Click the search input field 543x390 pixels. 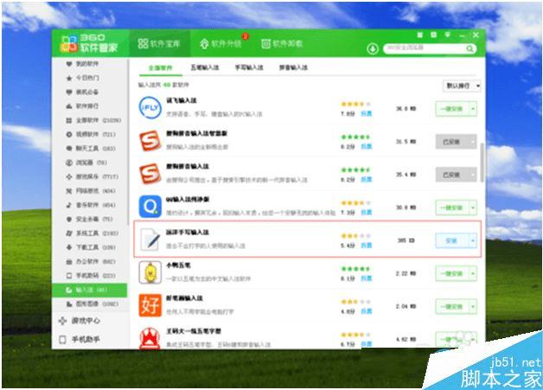point(425,48)
